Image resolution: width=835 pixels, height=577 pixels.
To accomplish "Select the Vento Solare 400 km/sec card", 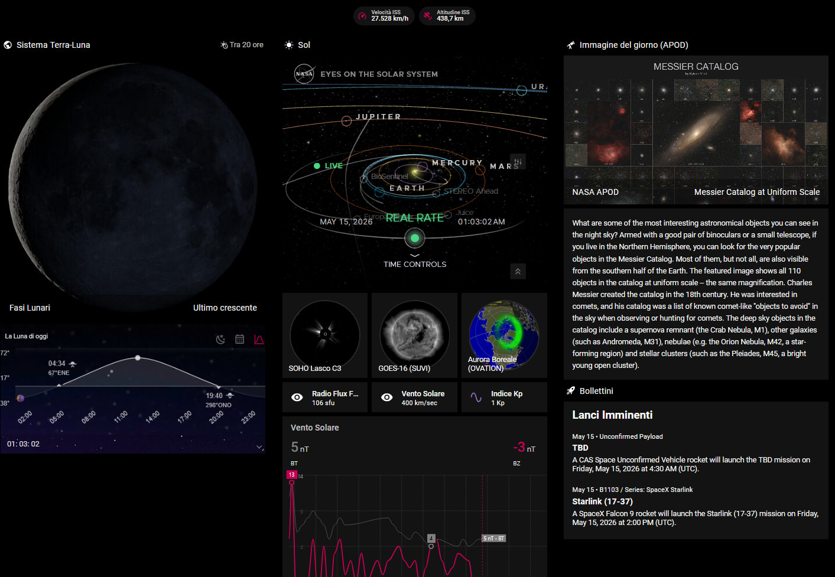I will click(x=415, y=397).
